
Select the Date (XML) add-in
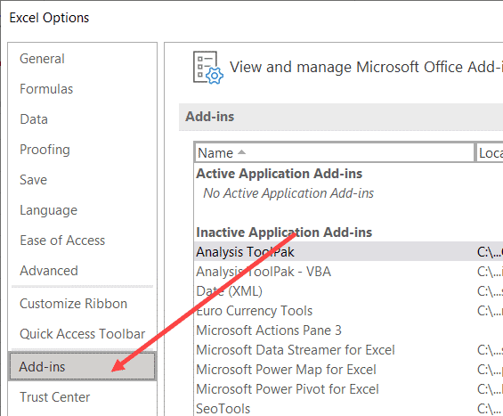click(349, 291)
